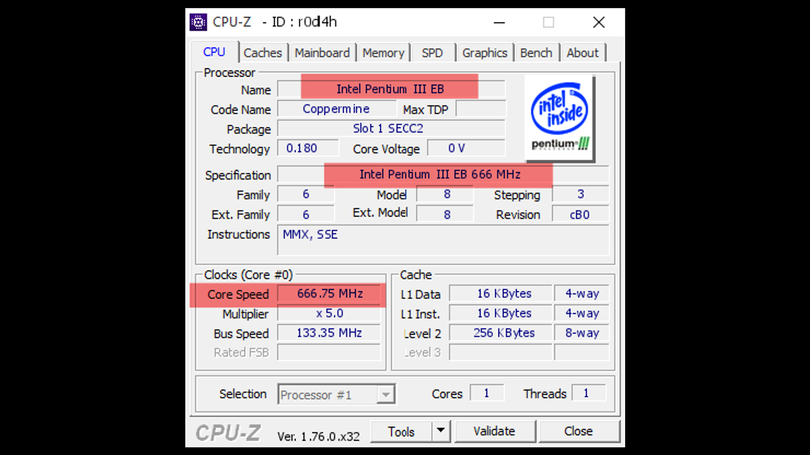Image resolution: width=810 pixels, height=455 pixels.
Task: Close the window with the X button
Action: pos(599,22)
